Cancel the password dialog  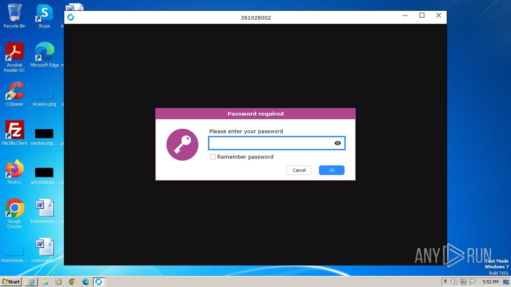click(x=299, y=170)
